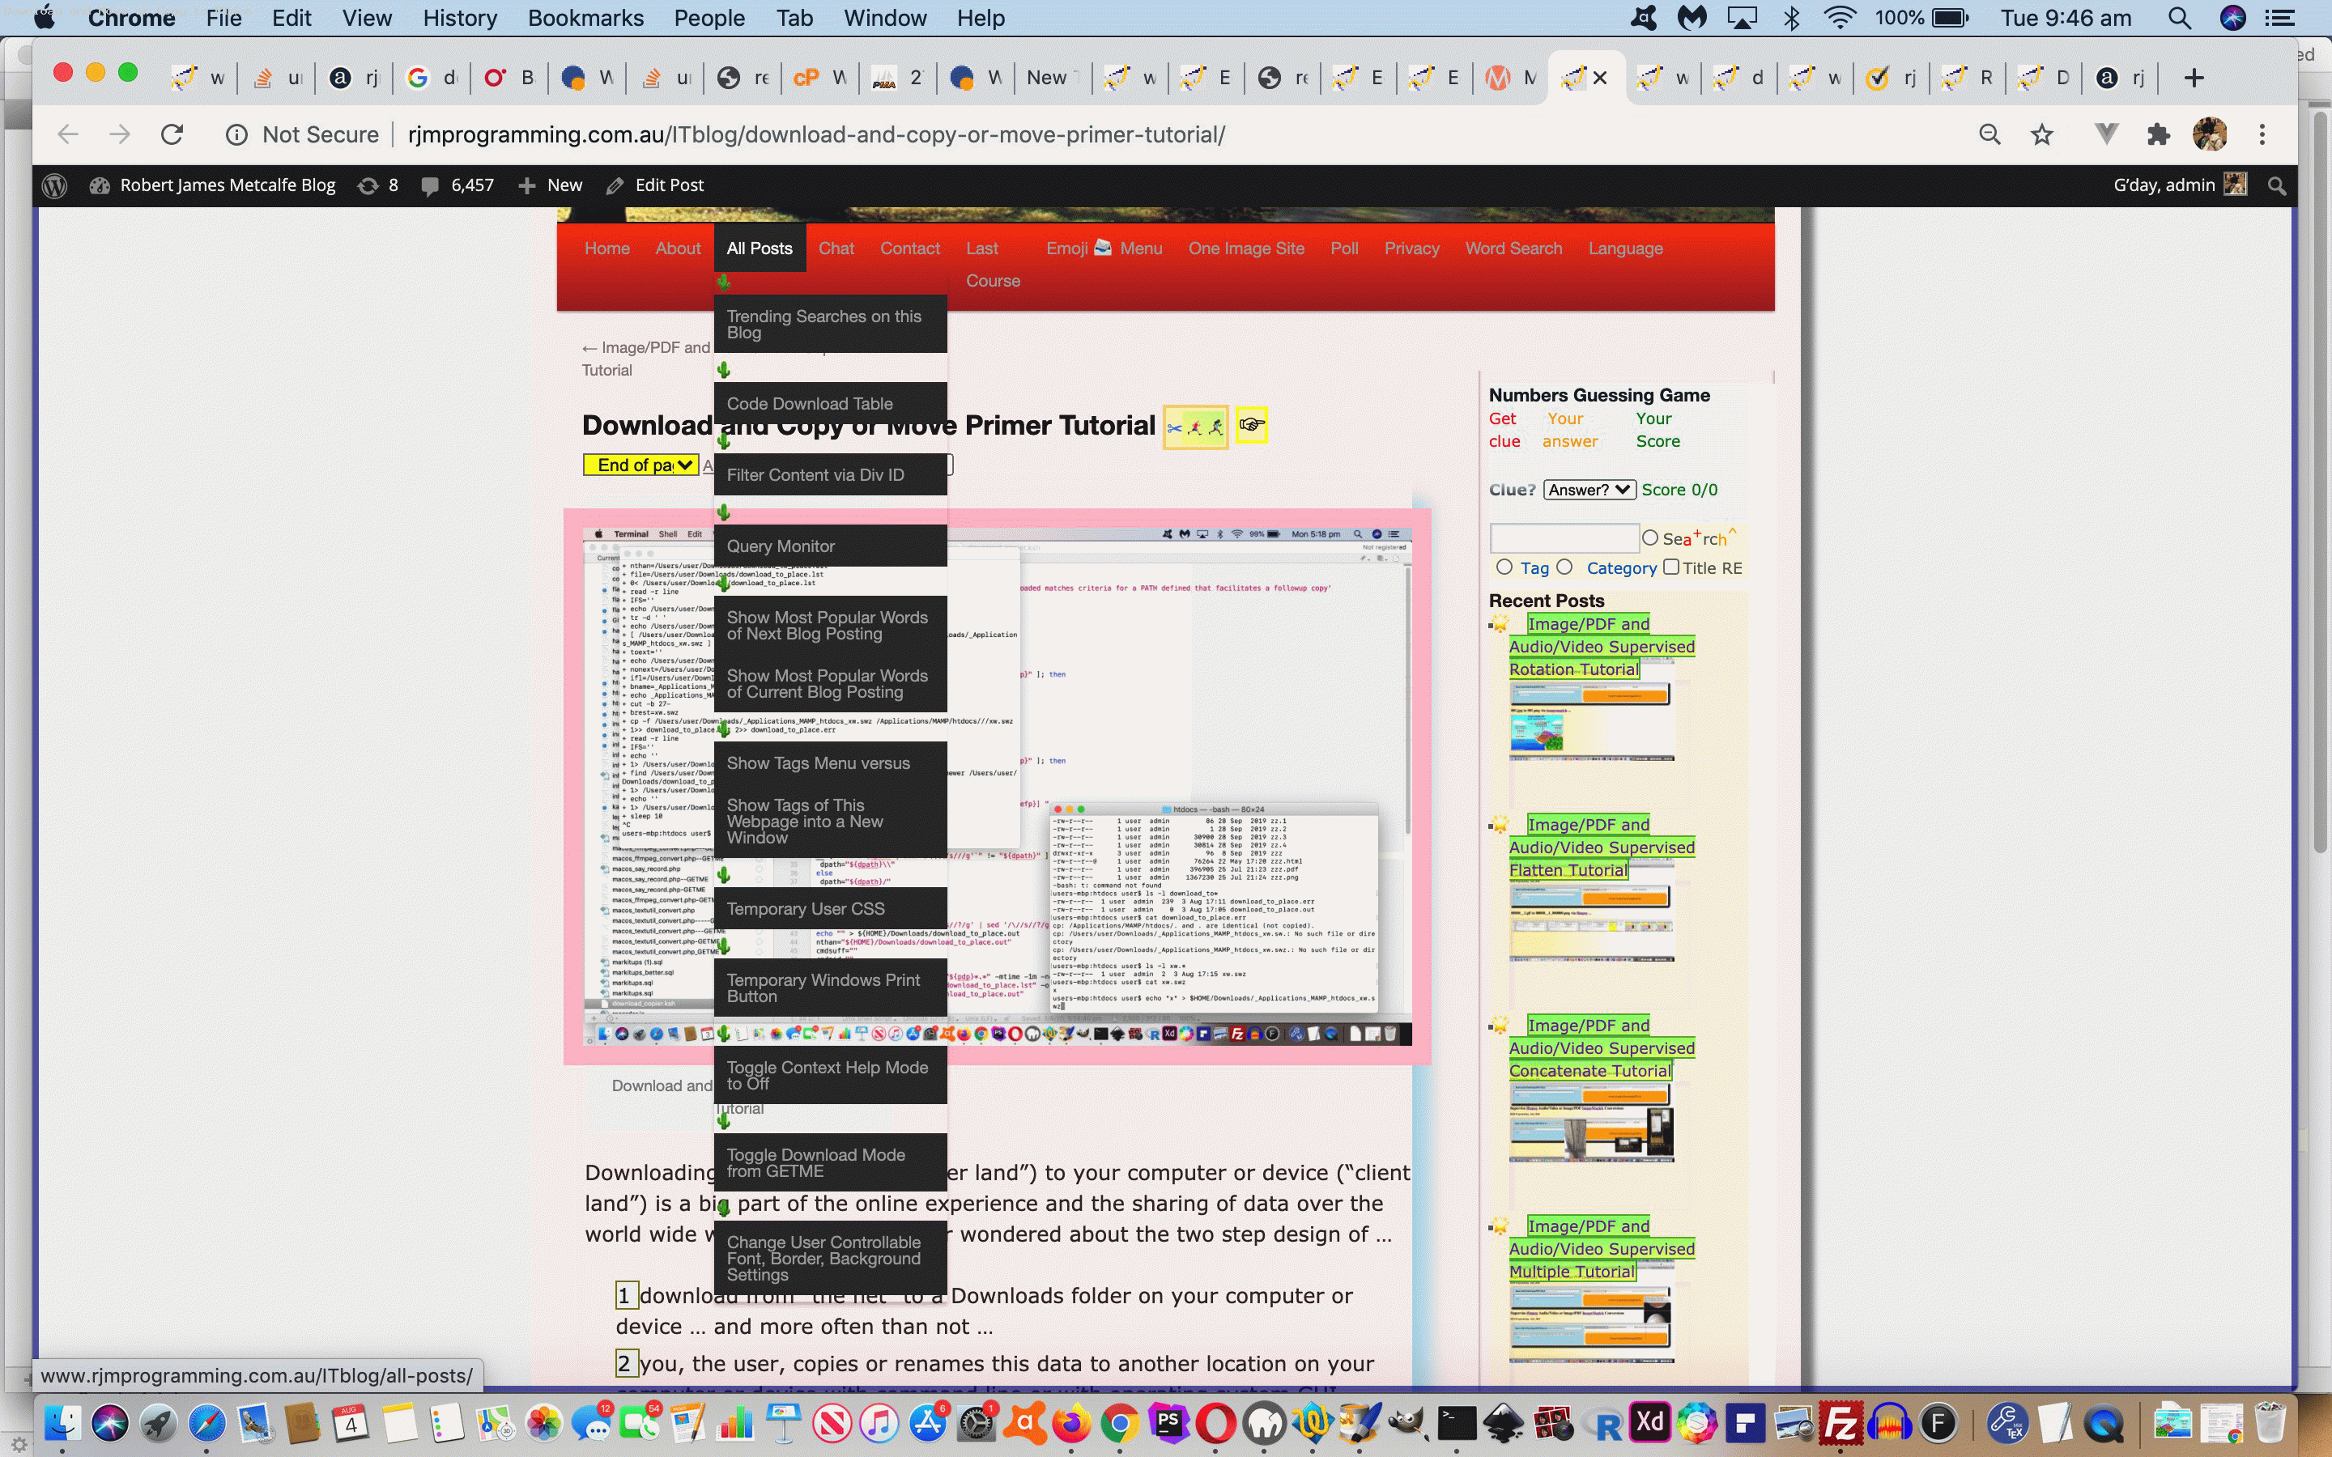This screenshot has width=2332, height=1457.
Task: Select Code Download Table menu entry
Action: click(x=830, y=404)
